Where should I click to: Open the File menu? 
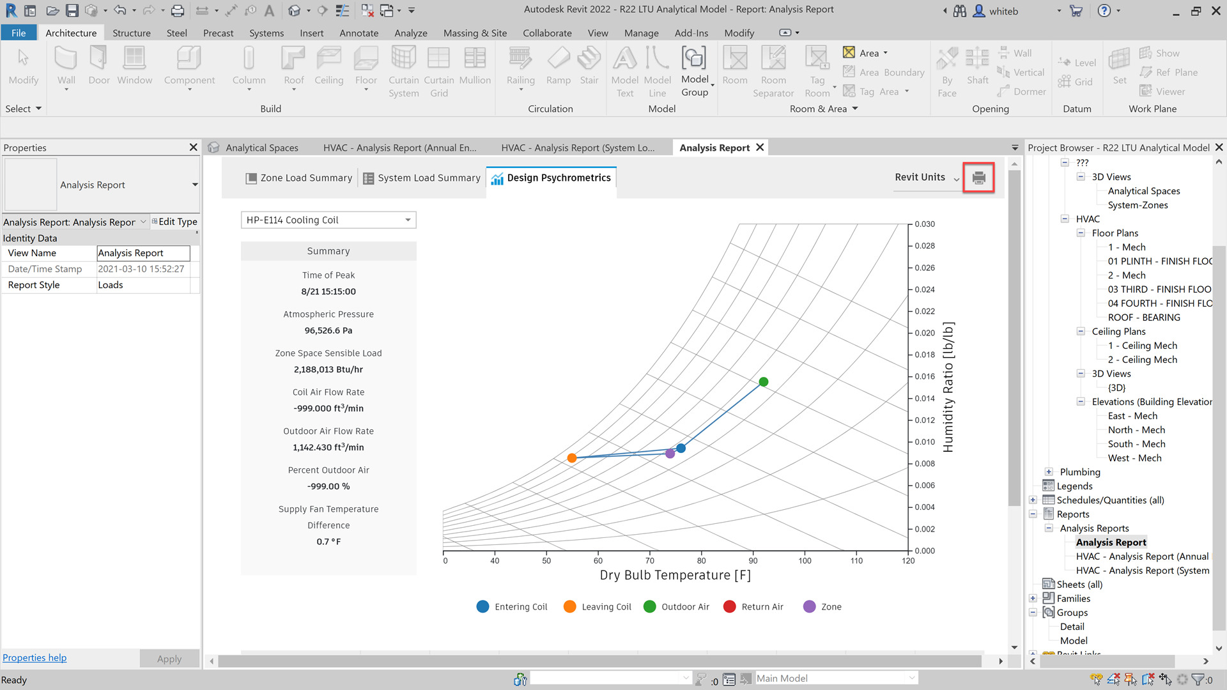(x=19, y=33)
